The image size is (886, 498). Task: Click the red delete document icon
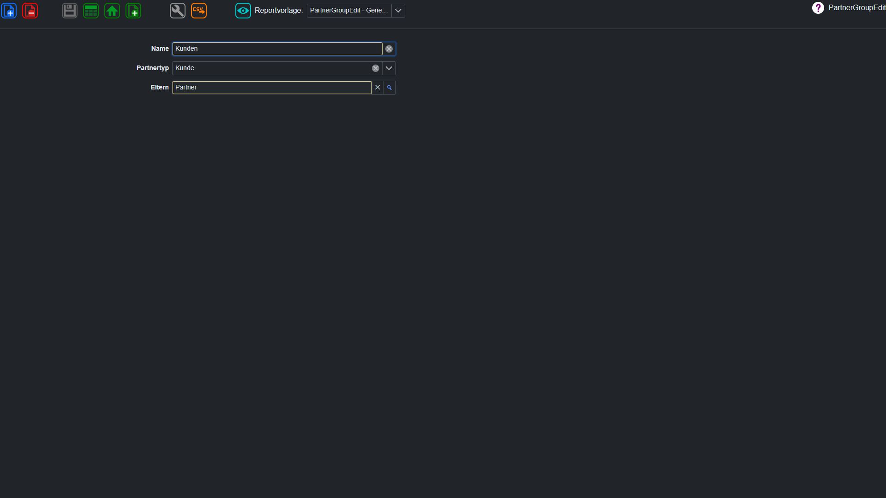pos(30,11)
